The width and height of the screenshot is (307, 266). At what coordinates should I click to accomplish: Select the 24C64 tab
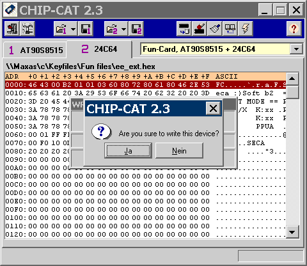(99, 49)
